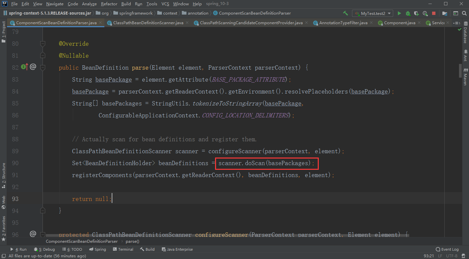469x259 pixels.
Task: Click the @ gutter icon on line 96
Action: [33, 234]
